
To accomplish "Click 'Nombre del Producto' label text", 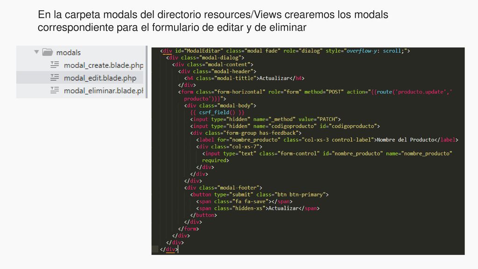I will point(406,140).
